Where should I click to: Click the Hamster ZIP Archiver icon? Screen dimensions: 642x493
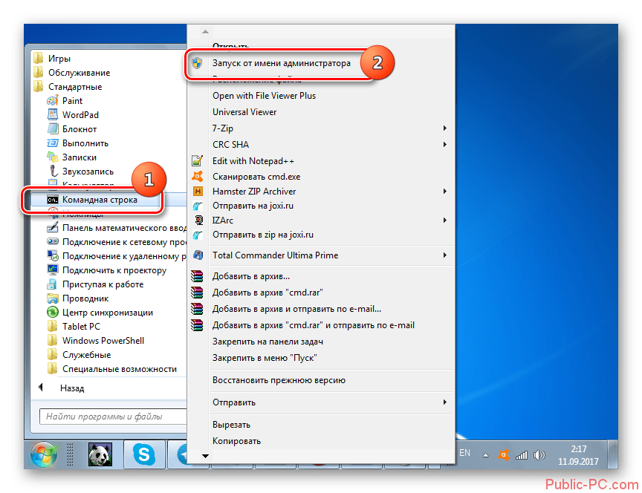point(198,191)
